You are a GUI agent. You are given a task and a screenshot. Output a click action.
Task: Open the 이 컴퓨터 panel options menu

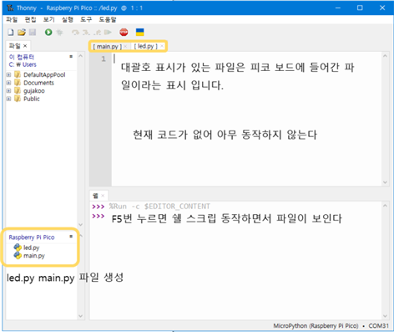click(71, 57)
